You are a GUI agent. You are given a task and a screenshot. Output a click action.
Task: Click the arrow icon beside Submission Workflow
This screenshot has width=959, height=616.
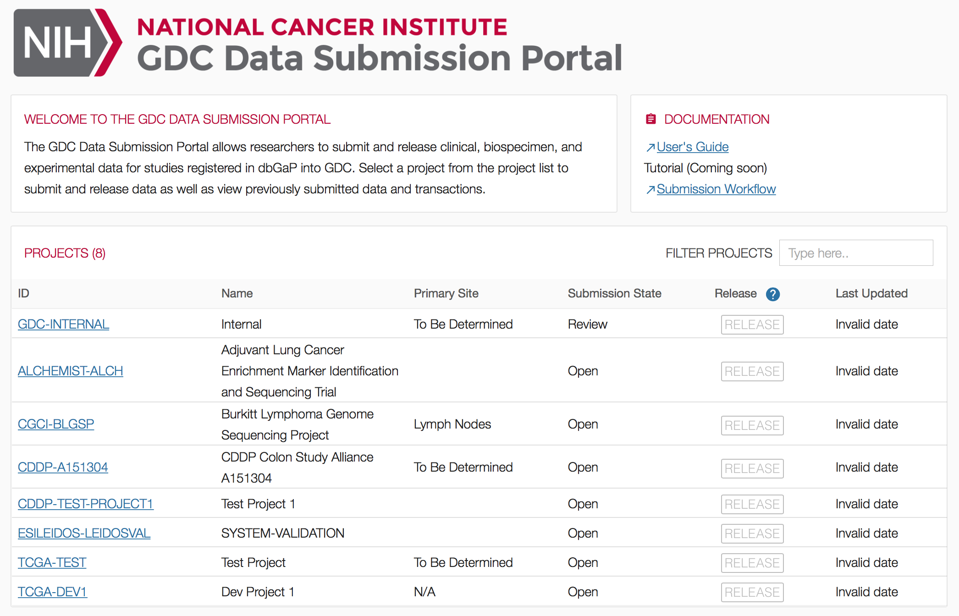click(x=650, y=190)
